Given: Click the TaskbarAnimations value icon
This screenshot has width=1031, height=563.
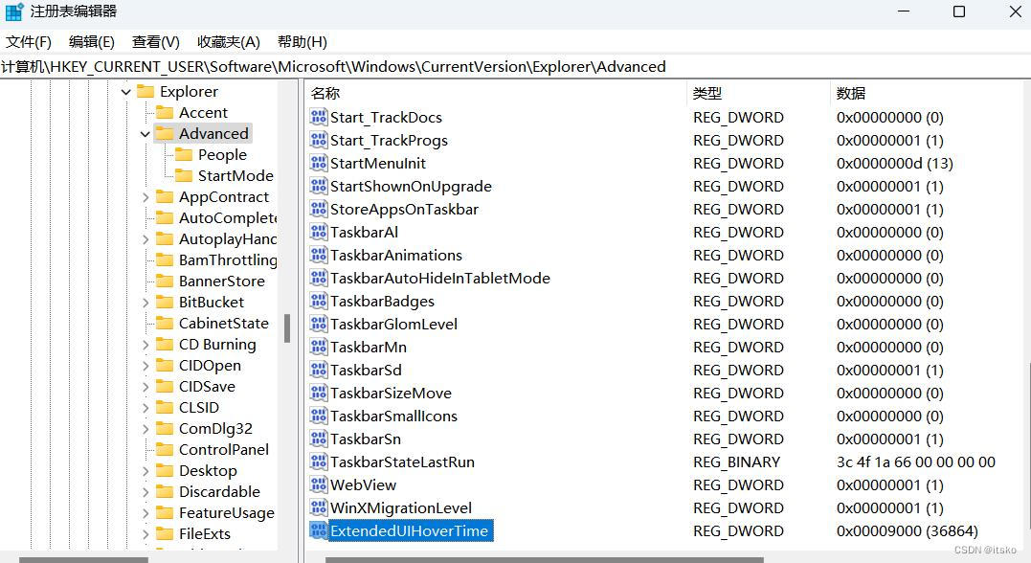Looking at the screenshot, I should (319, 256).
